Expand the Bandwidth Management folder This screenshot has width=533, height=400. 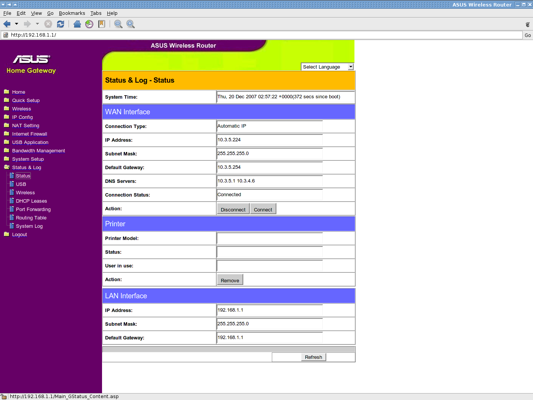pyautogui.click(x=38, y=150)
